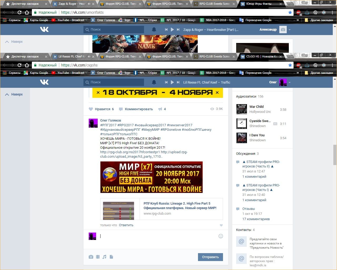The width and height of the screenshot is (337, 270).
Task: Open the РПГ-Клуб Russia: Lineage 2 link card
Action: pyautogui.click(x=162, y=209)
